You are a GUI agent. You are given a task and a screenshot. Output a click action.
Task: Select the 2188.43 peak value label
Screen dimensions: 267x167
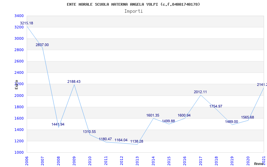(74, 81)
